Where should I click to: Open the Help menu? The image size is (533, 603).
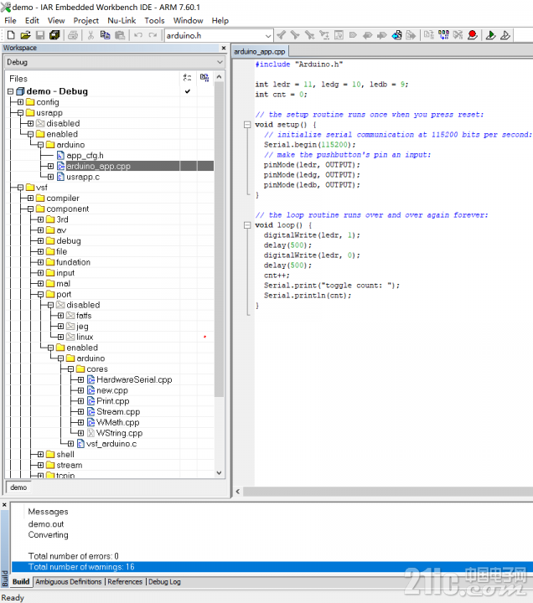(x=220, y=20)
